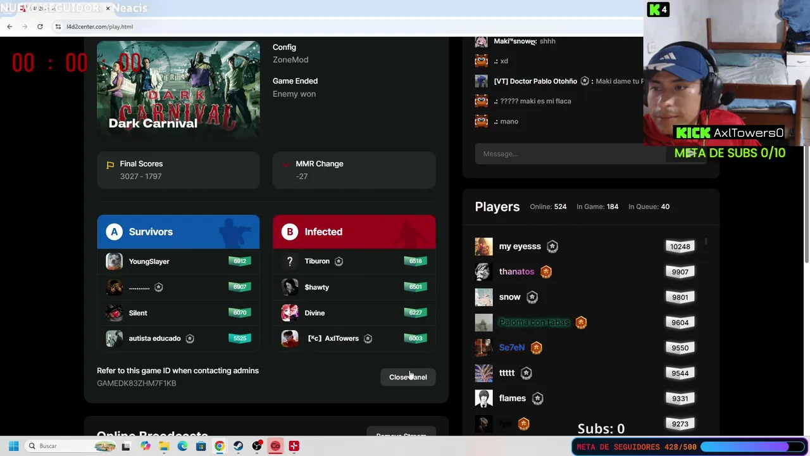
Task: Click the Close Panel button
Action: pos(408,377)
